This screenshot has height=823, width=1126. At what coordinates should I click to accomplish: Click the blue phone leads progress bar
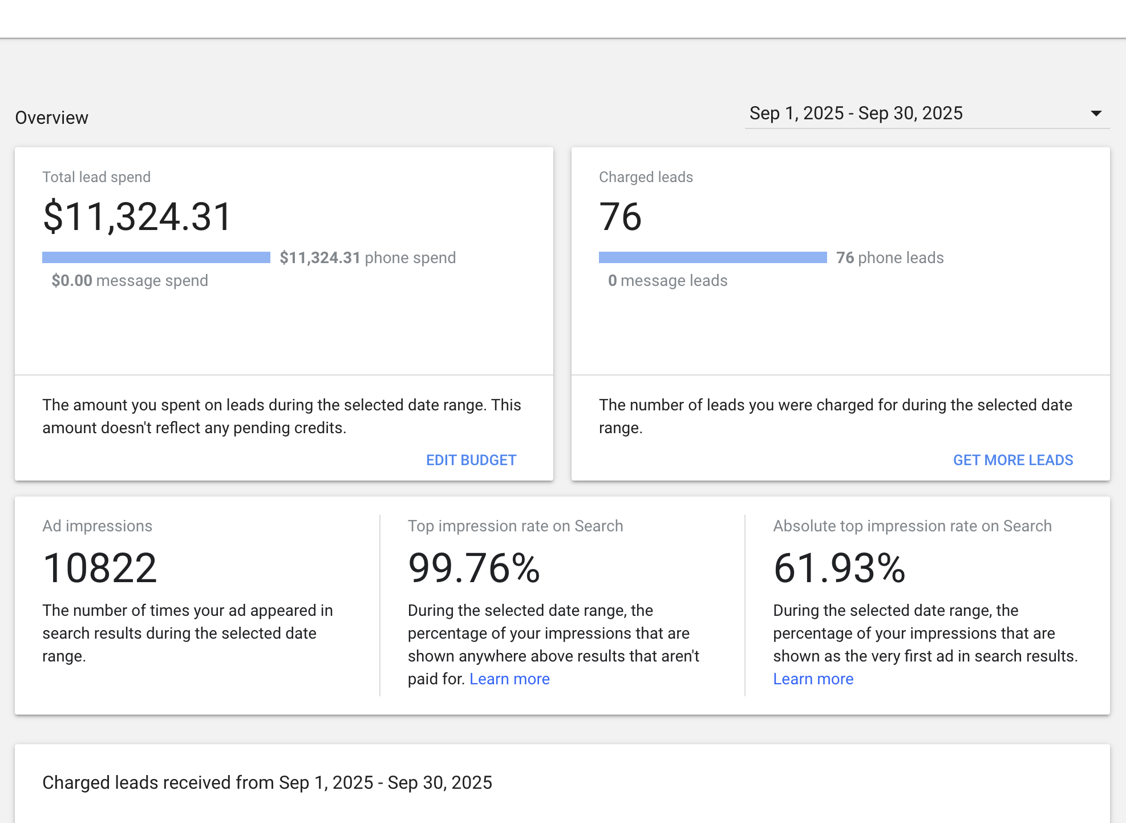[x=712, y=258]
